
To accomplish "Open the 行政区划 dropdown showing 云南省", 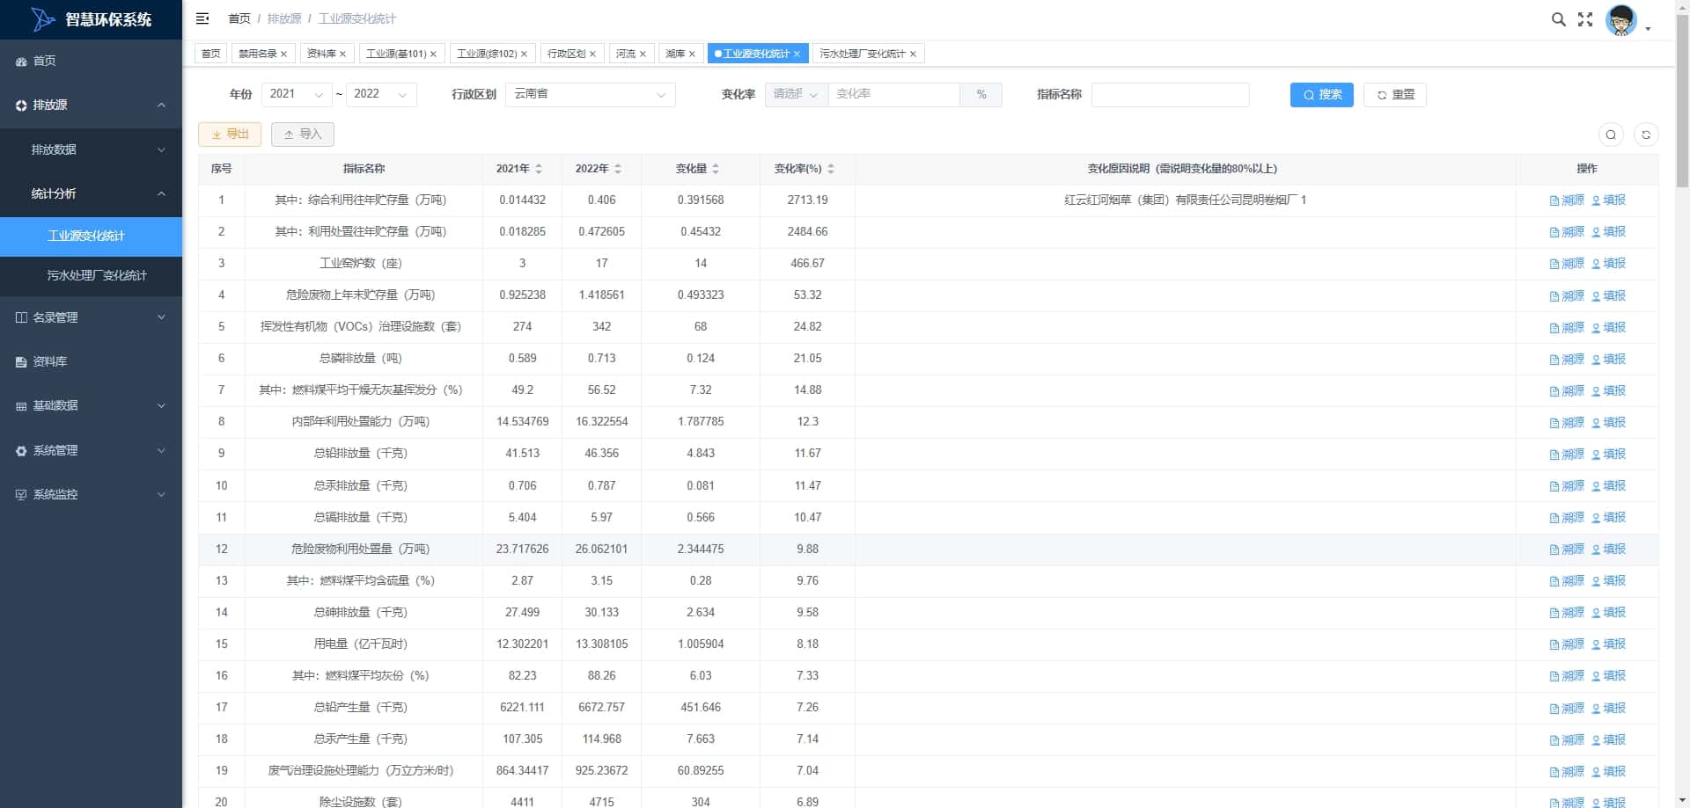I will 591,94.
